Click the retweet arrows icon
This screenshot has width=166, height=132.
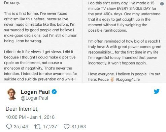38,127
